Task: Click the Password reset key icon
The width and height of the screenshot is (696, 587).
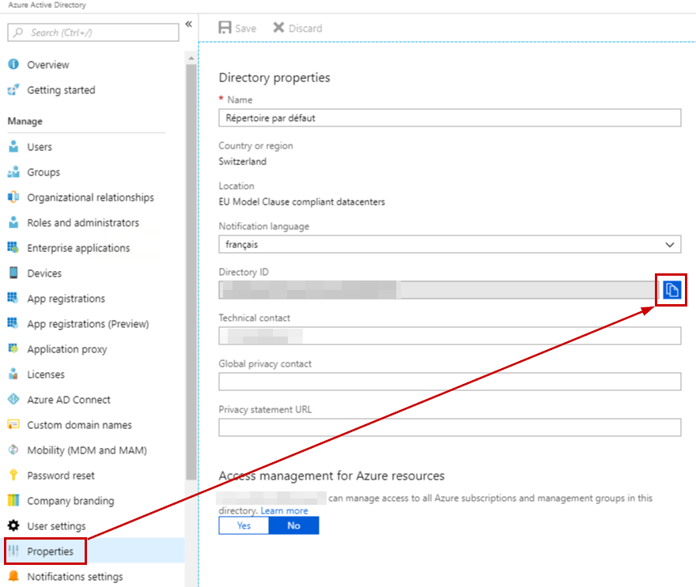Action: click(x=13, y=475)
